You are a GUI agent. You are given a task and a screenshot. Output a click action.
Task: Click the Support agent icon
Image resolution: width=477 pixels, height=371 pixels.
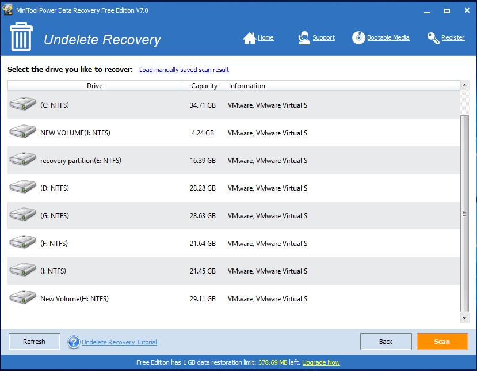(x=304, y=38)
